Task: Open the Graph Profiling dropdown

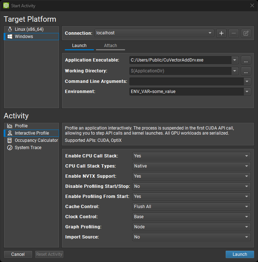Action: 191,227
